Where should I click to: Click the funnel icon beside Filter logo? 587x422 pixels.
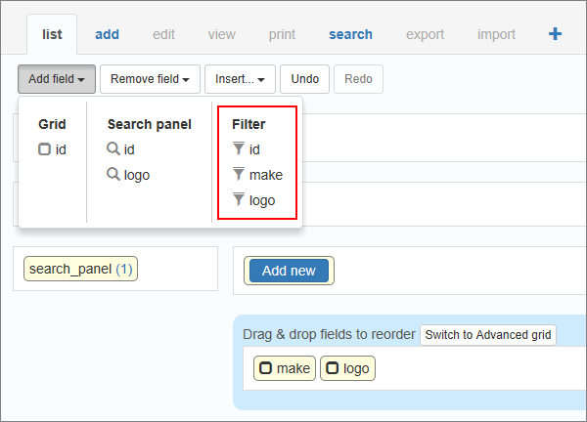click(239, 199)
